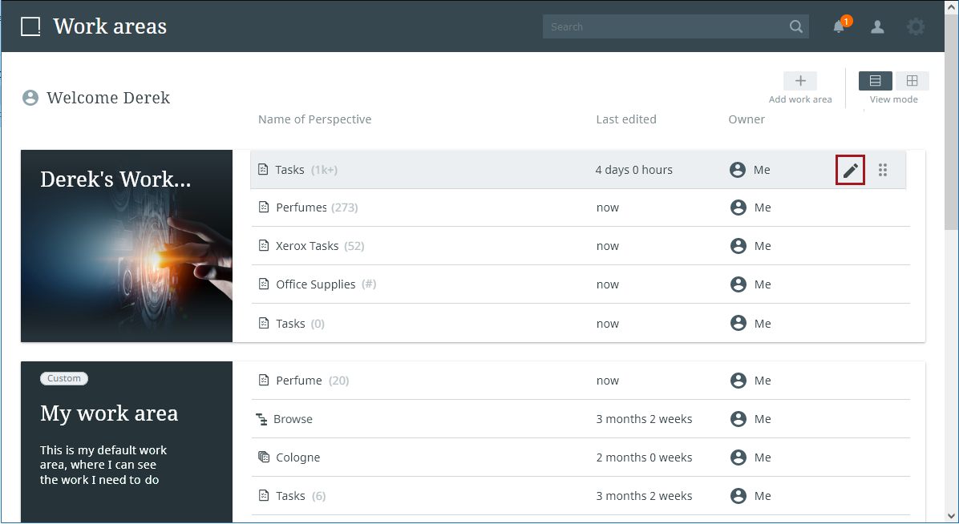The width and height of the screenshot is (959, 524).
Task: Switch to list view mode
Action: pyautogui.click(x=875, y=81)
